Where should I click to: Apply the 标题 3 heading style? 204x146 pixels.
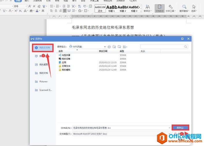pyautogui.click(x=134, y=9)
